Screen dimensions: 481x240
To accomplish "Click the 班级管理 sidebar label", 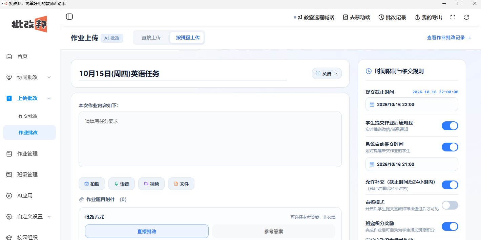I will pyautogui.click(x=27, y=175).
